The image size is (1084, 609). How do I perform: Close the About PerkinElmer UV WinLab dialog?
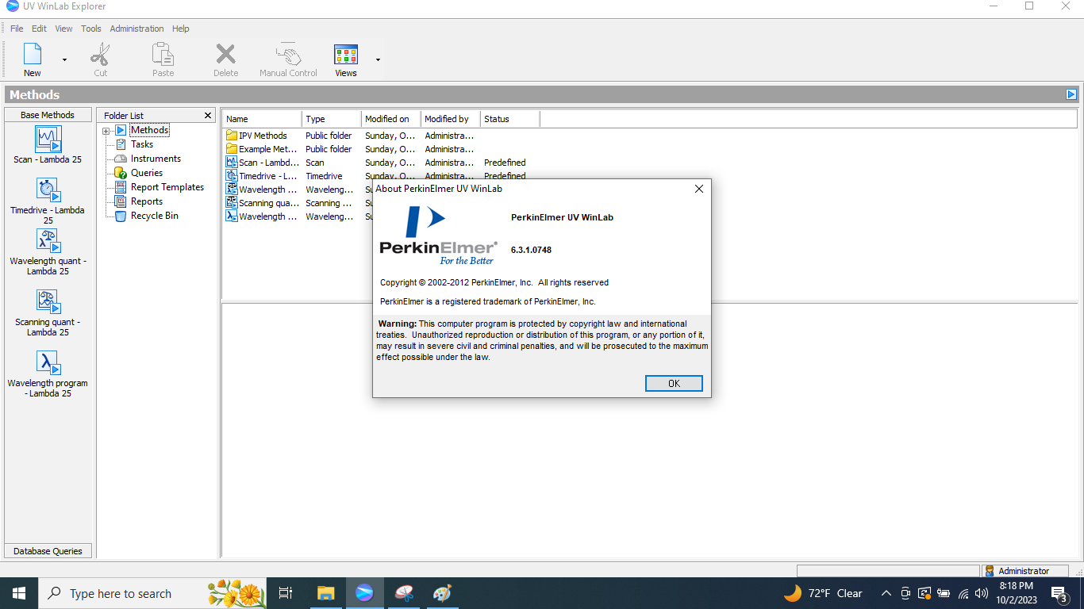[699, 189]
